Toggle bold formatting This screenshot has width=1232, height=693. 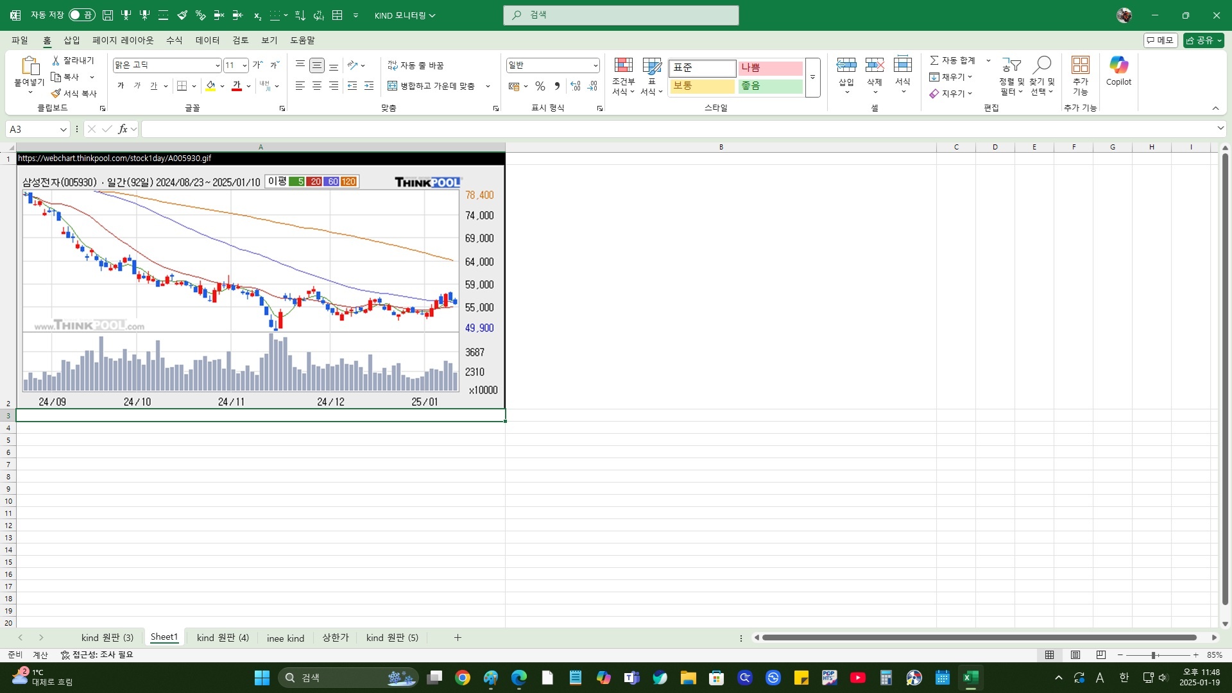click(x=121, y=86)
